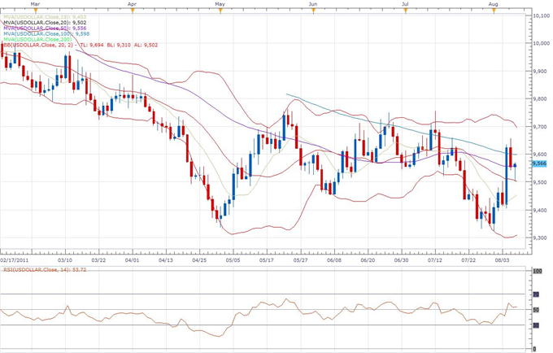Click the 02/17/2011 start date label
The height and width of the screenshot is (353, 553).
pyautogui.click(x=17, y=261)
